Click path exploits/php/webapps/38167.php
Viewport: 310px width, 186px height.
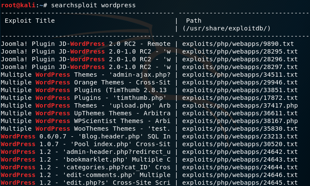point(240,121)
